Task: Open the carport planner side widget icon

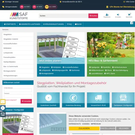Action: 3,114
